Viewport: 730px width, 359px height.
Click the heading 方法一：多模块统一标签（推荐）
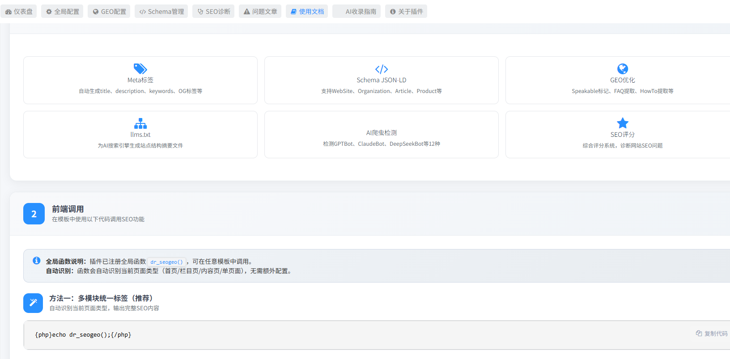point(103,298)
